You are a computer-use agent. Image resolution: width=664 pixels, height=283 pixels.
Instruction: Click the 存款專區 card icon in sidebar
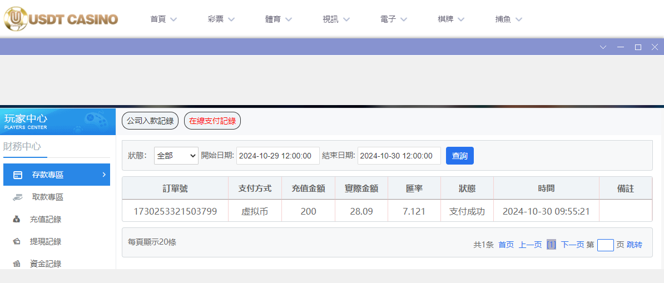point(18,175)
